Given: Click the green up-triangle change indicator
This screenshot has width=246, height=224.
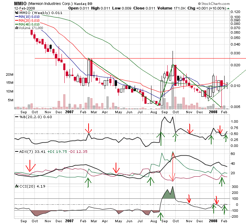Looking at the screenshot, I should 228,8.
